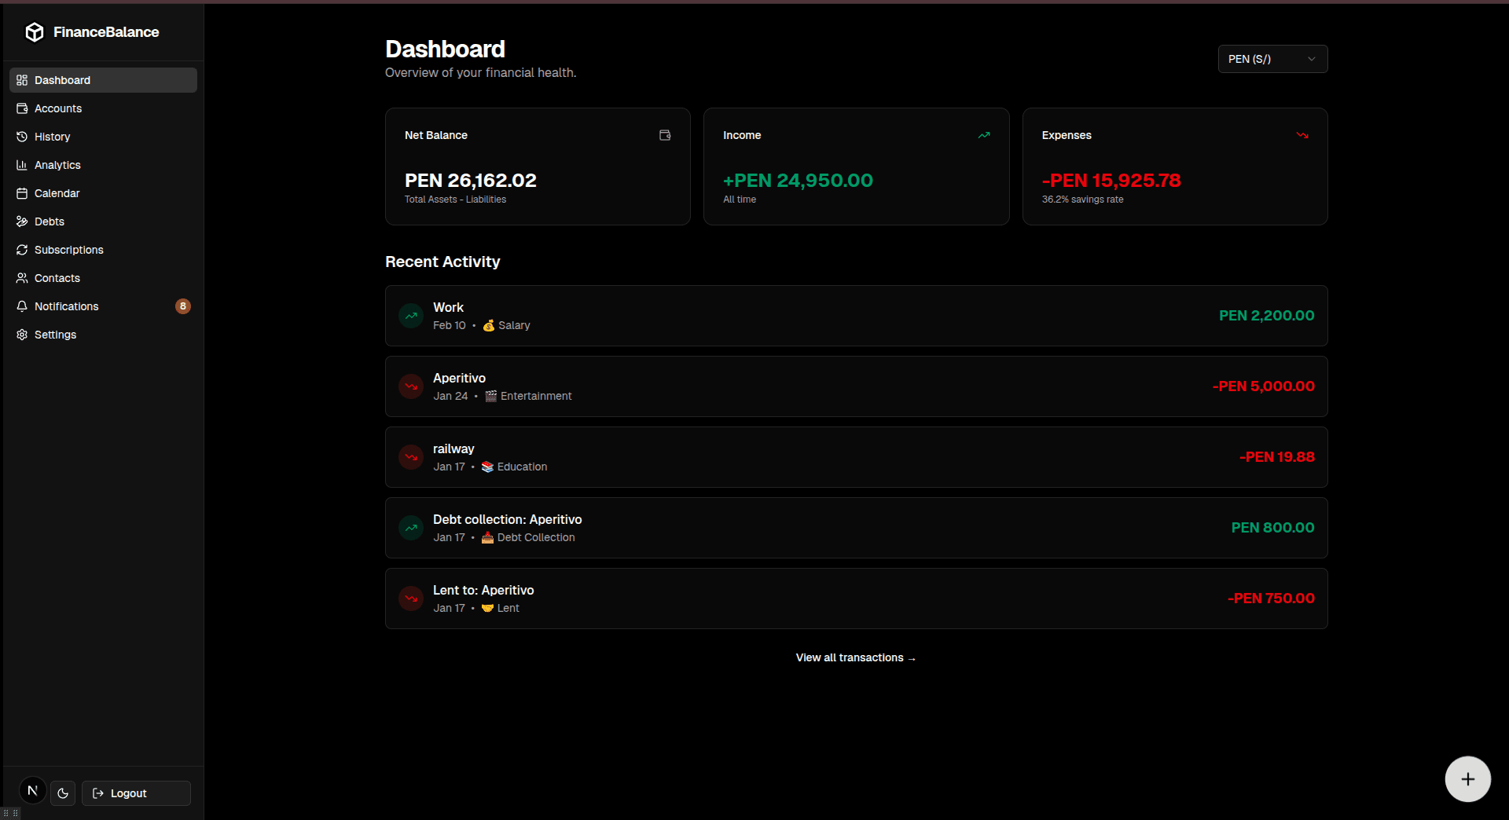Click the plus button to add a transaction
The image size is (1509, 820).
[1467, 779]
